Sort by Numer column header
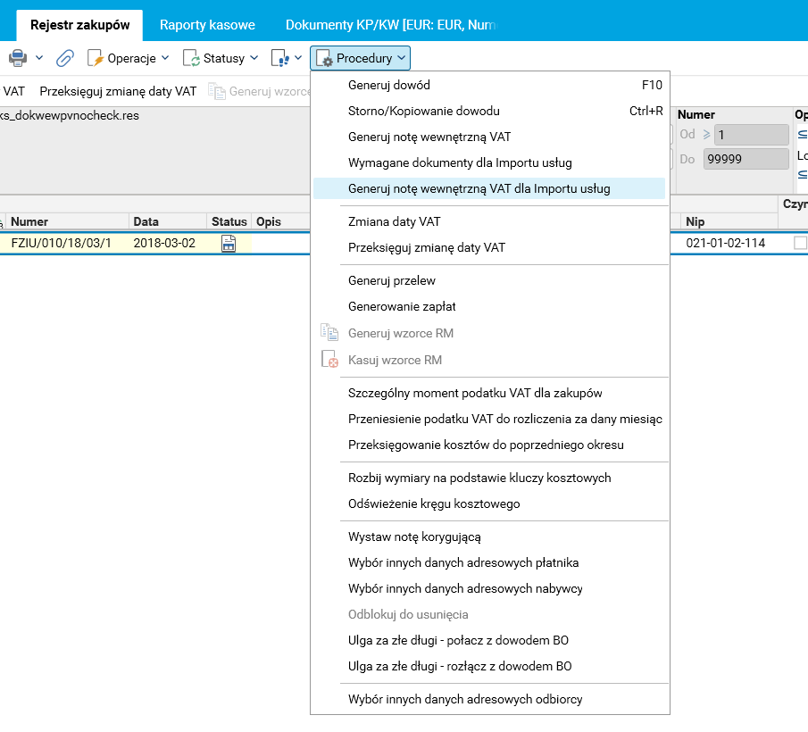The width and height of the screenshot is (808, 732). (x=66, y=221)
